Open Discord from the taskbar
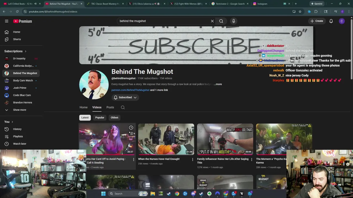353x198 pixels. (193, 194)
